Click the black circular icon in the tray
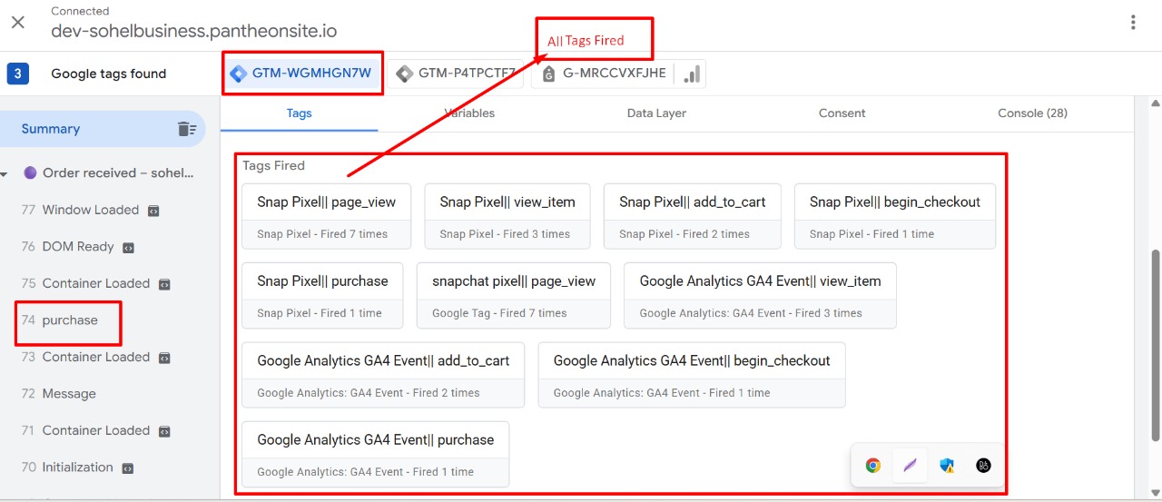 tap(983, 466)
